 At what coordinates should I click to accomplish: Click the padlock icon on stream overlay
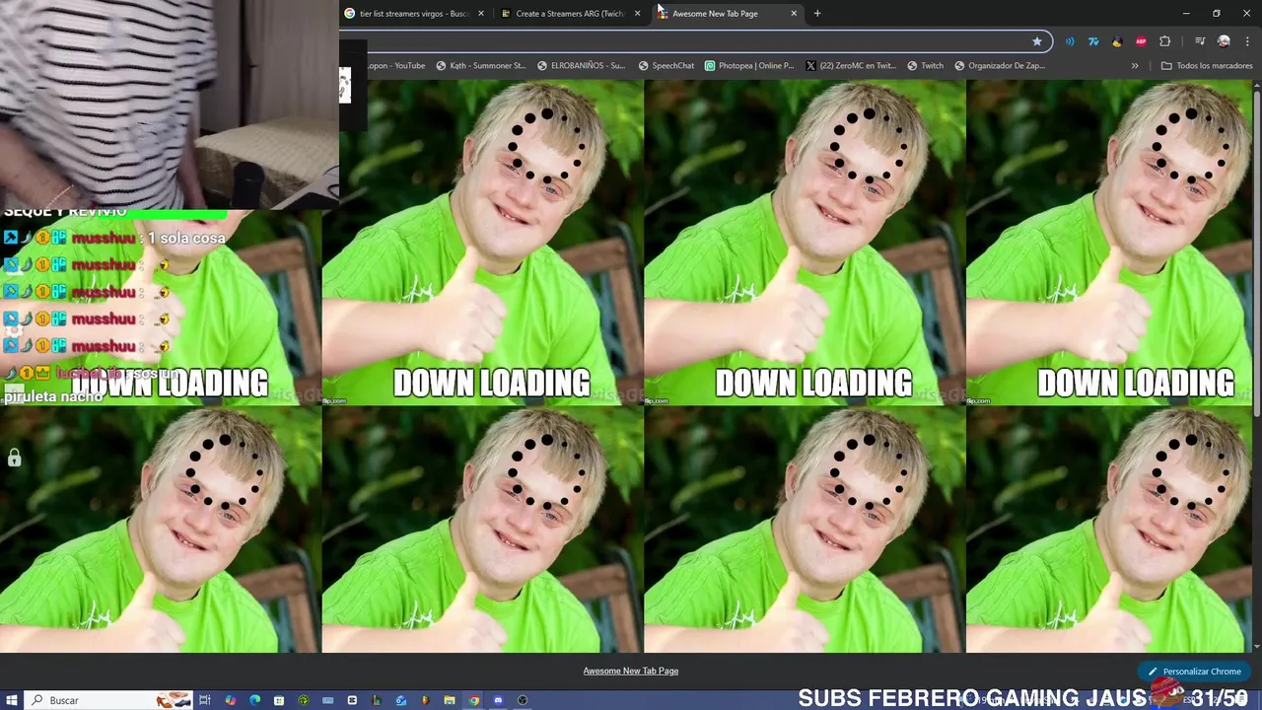pos(14,458)
